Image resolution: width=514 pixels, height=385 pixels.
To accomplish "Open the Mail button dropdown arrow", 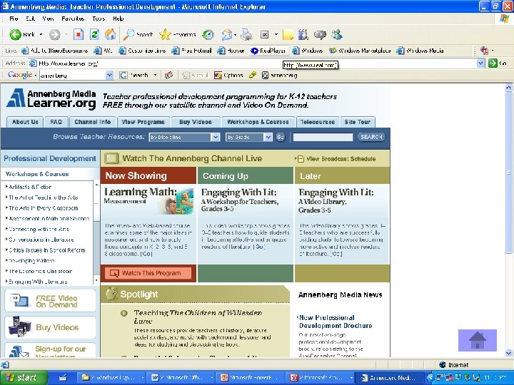I will pos(236,34).
